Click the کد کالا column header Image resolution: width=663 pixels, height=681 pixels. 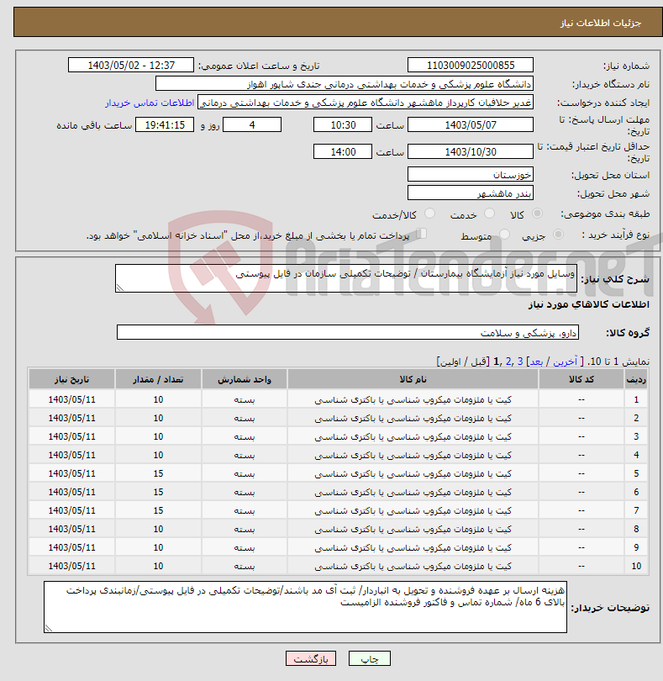581,379
